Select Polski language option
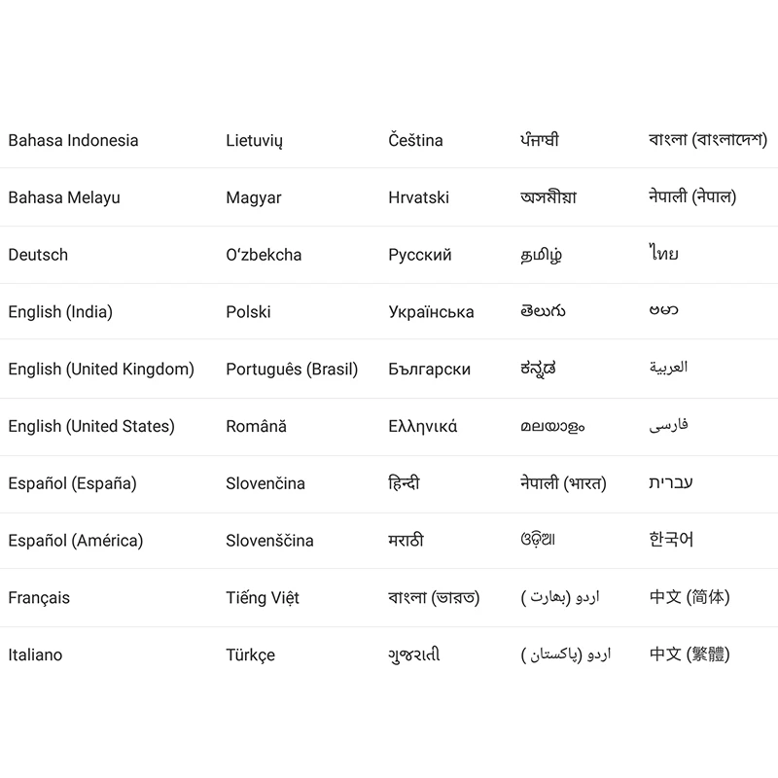The width and height of the screenshot is (778, 778). point(248,312)
